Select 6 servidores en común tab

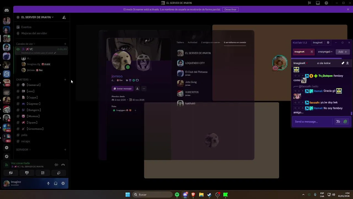pyautogui.click(x=235, y=42)
